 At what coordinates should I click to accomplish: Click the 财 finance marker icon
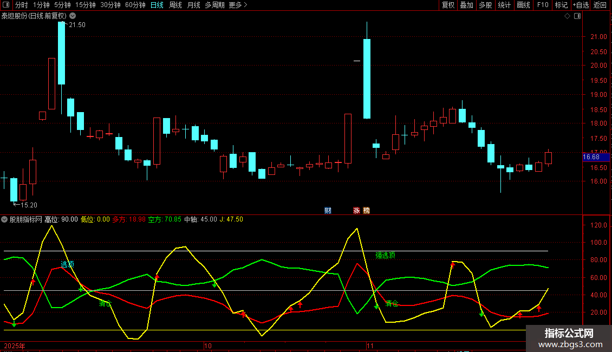point(328,210)
